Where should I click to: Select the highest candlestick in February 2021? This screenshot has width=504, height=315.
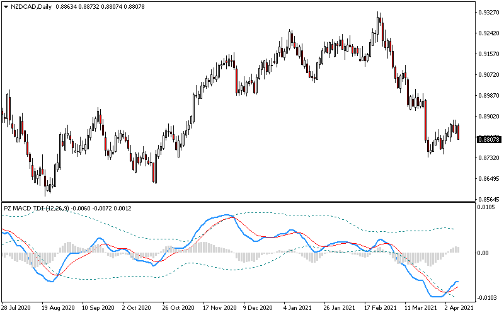click(x=379, y=15)
